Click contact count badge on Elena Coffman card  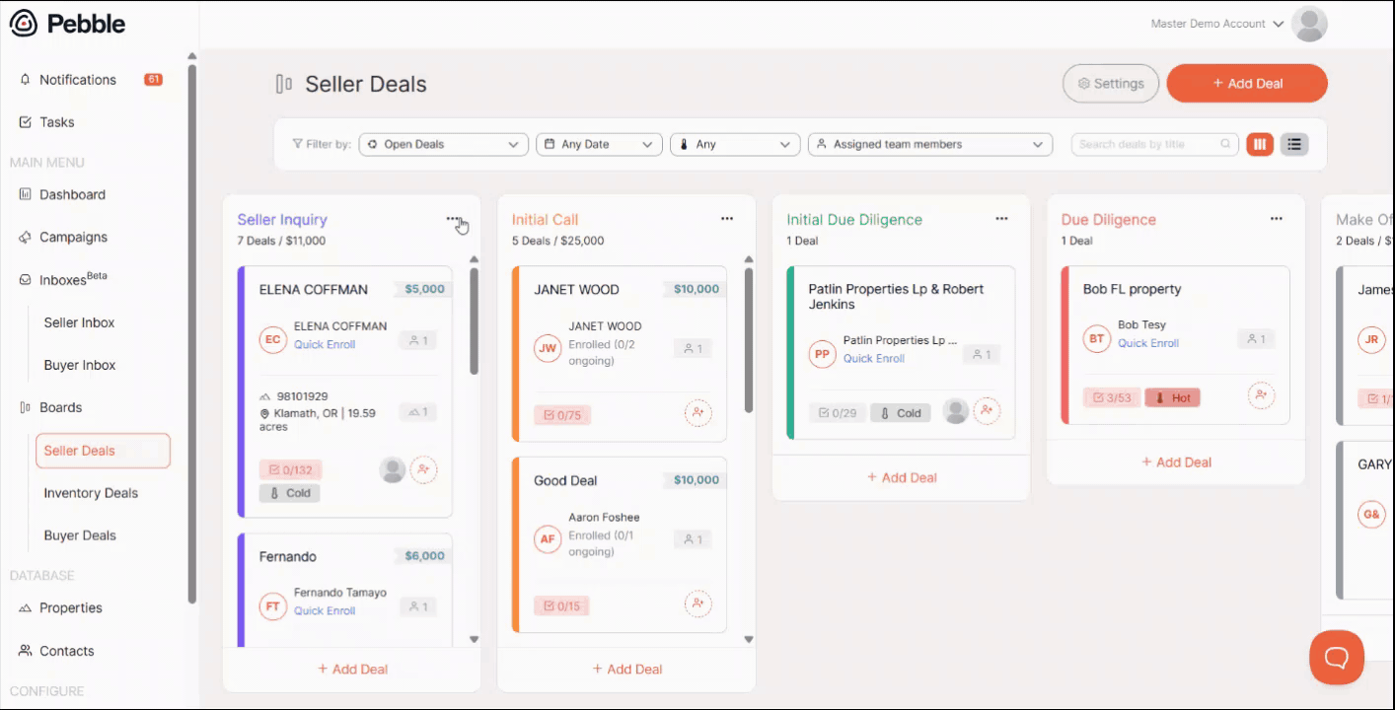click(418, 340)
